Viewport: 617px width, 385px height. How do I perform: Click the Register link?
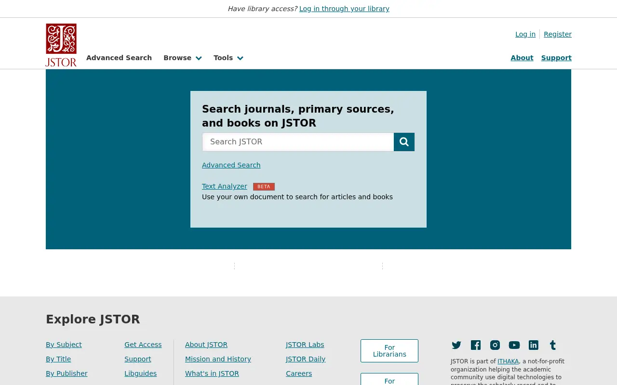[558, 34]
